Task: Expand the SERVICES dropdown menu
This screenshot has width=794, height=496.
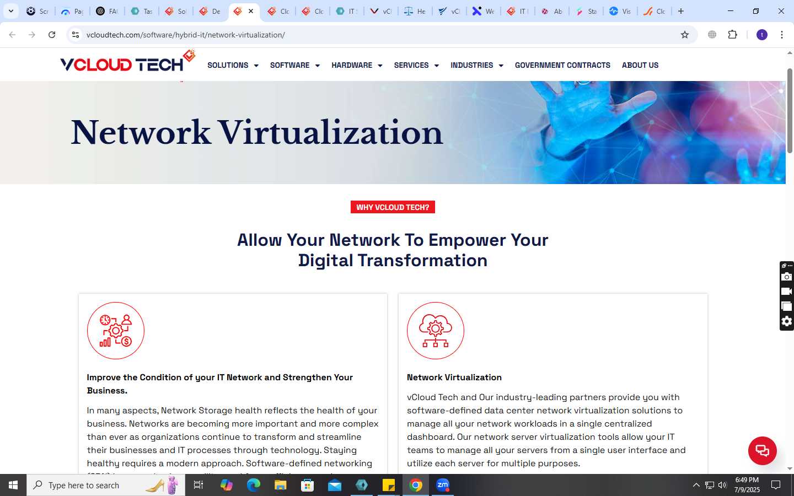Action: pos(416,65)
